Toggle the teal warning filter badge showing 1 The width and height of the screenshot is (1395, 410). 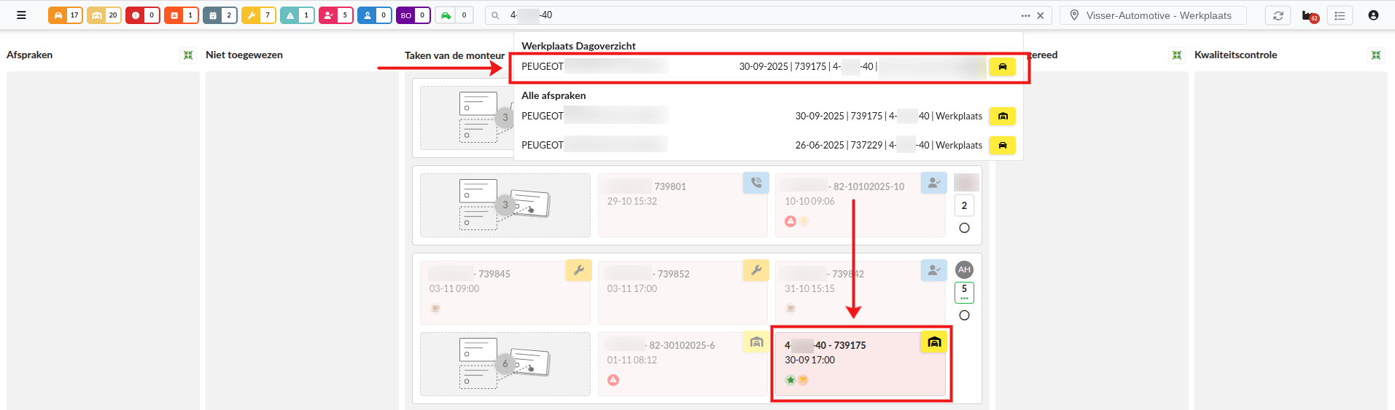[298, 15]
